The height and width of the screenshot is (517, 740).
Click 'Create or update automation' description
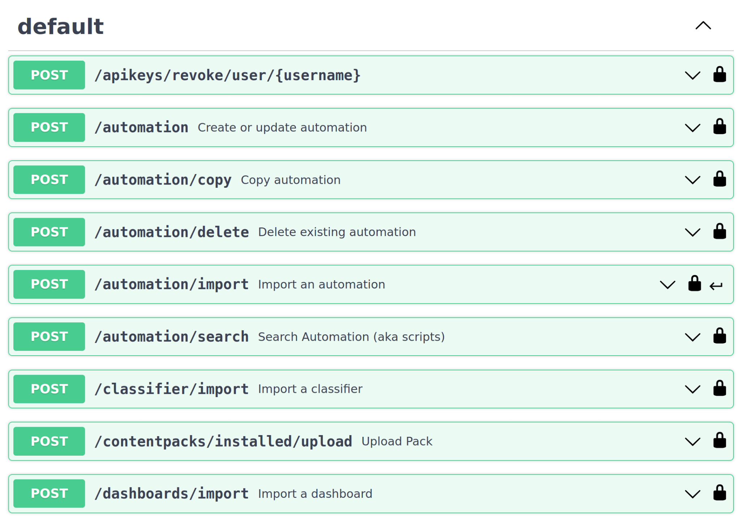tap(282, 127)
